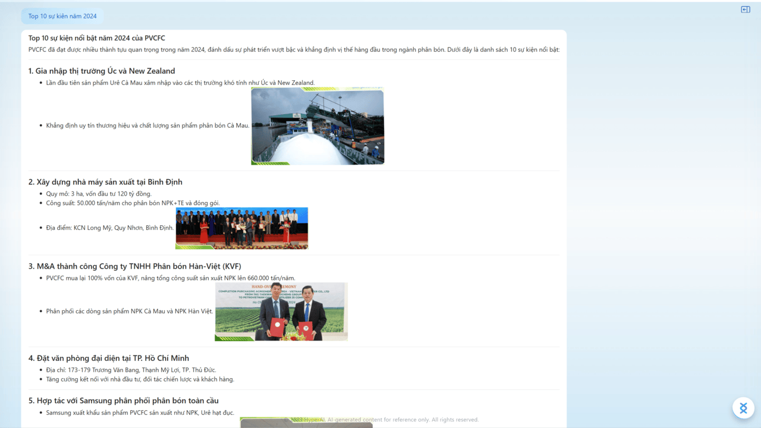
Task: Click the title "Top 10 sự kiện nổi bật năm 2024 của PVCFC"
Action: click(97, 38)
